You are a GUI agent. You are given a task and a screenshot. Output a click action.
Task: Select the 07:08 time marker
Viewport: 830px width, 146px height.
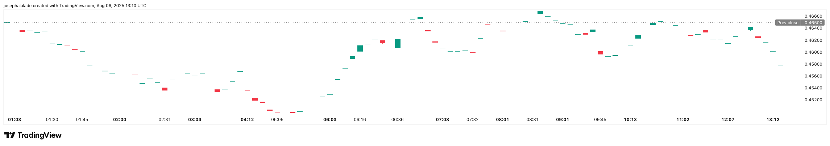click(x=443, y=120)
